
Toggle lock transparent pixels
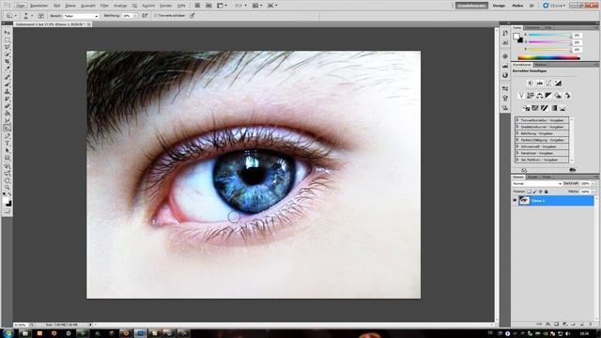(x=529, y=192)
